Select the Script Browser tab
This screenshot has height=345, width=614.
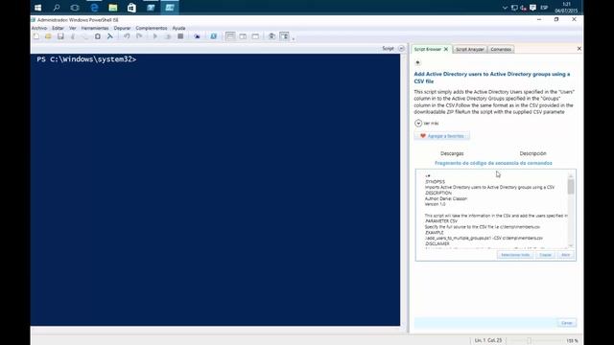tap(428, 49)
